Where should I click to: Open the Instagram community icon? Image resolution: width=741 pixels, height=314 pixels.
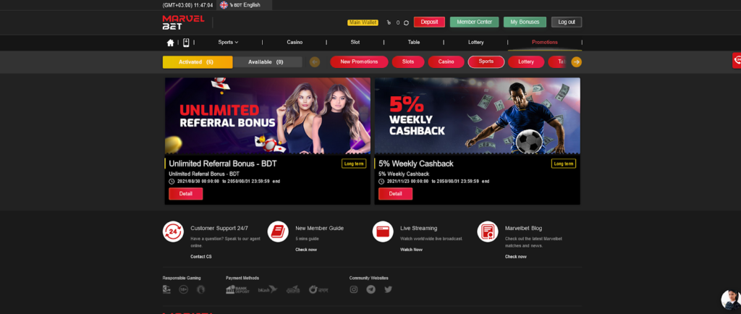click(353, 289)
